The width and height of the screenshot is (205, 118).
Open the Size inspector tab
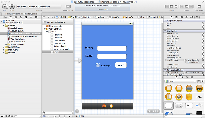pos(192,17)
